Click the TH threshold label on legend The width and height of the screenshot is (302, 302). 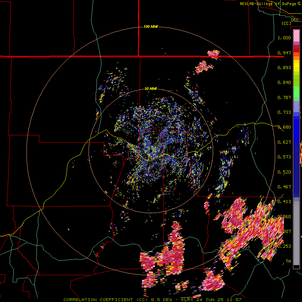(x=288, y=261)
